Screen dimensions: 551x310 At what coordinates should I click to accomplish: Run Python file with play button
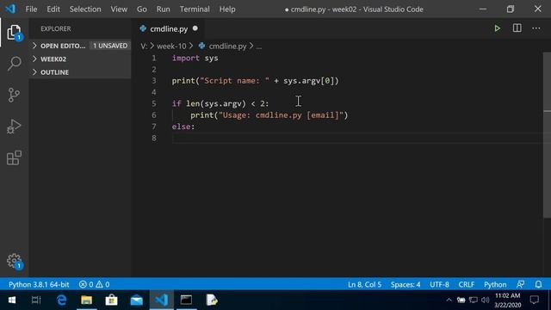click(498, 28)
